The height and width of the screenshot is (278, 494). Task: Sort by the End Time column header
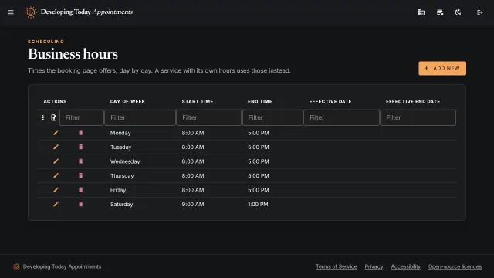tap(260, 101)
